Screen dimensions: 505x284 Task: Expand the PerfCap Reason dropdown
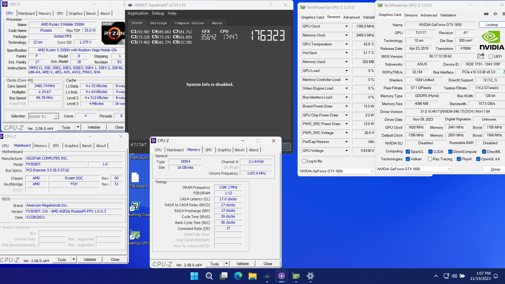(x=346, y=142)
